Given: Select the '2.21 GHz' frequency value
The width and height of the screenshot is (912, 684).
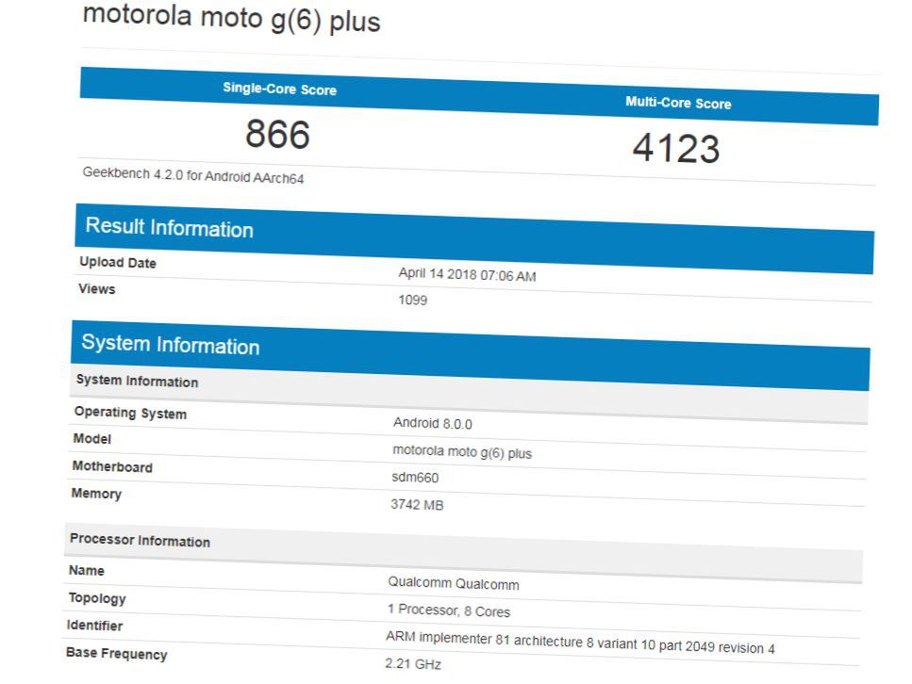Looking at the screenshot, I should tap(413, 663).
